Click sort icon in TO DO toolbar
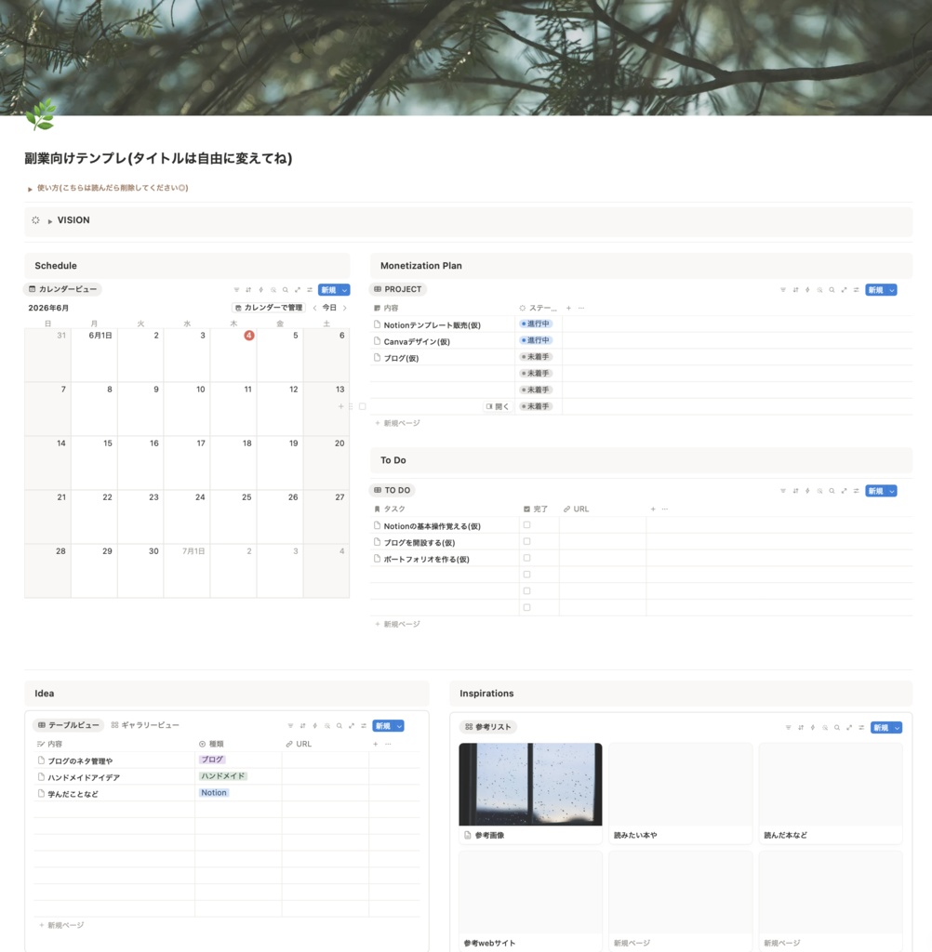 pos(795,491)
